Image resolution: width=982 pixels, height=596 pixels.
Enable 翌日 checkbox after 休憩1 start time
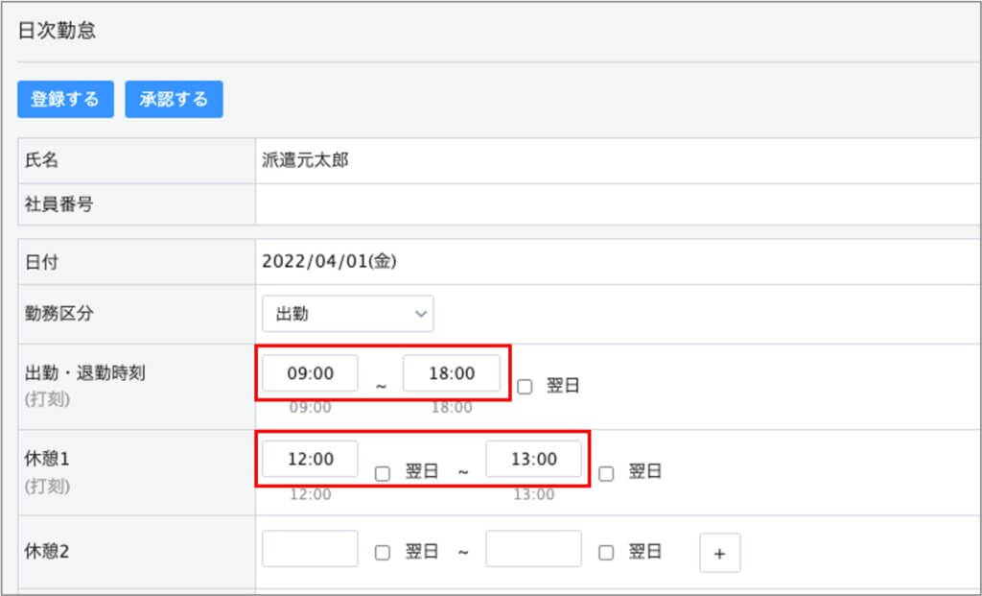[383, 473]
